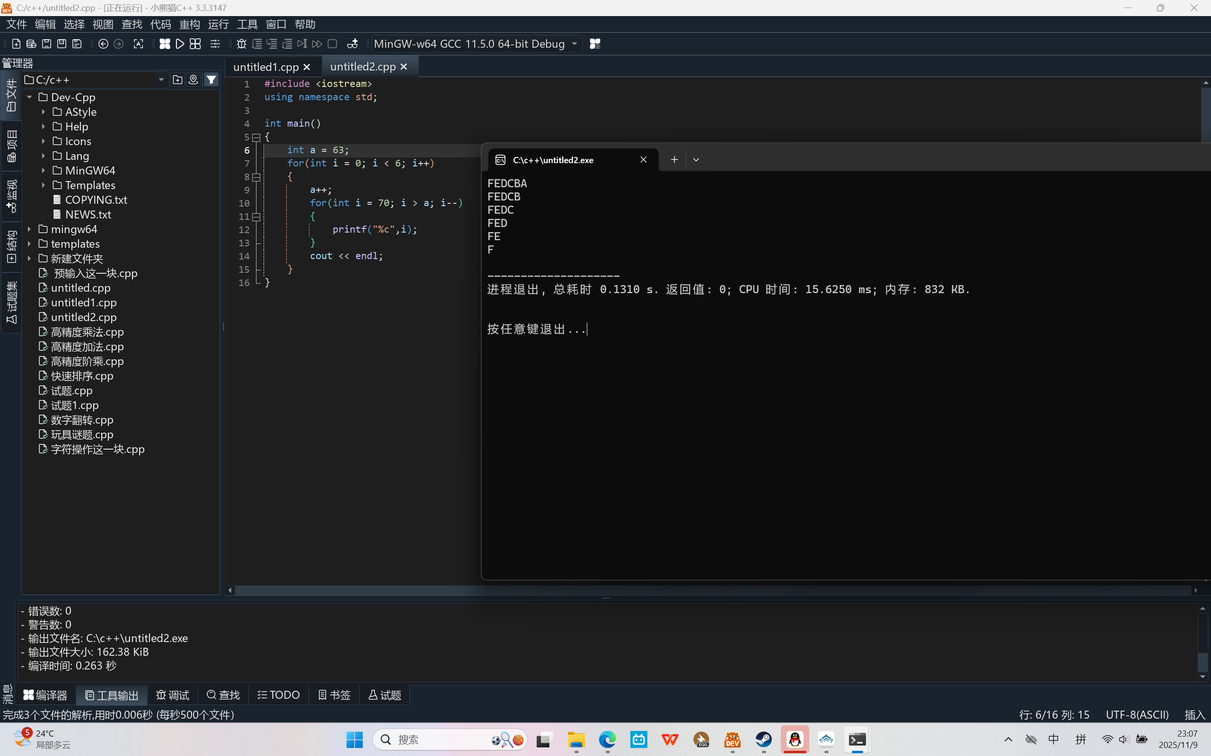Image resolution: width=1211 pixels, height=756 pixels.
Task: Switch to the untitled1.cpp tab
Action: (265, 67)
